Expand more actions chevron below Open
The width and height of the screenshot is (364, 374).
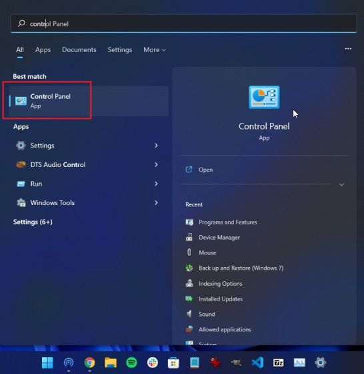click(341, 184)
